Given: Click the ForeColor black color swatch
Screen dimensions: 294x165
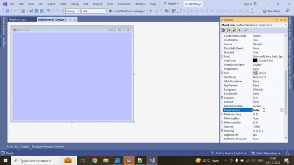Looking at the screenshot, I should [x=255, y=60].
